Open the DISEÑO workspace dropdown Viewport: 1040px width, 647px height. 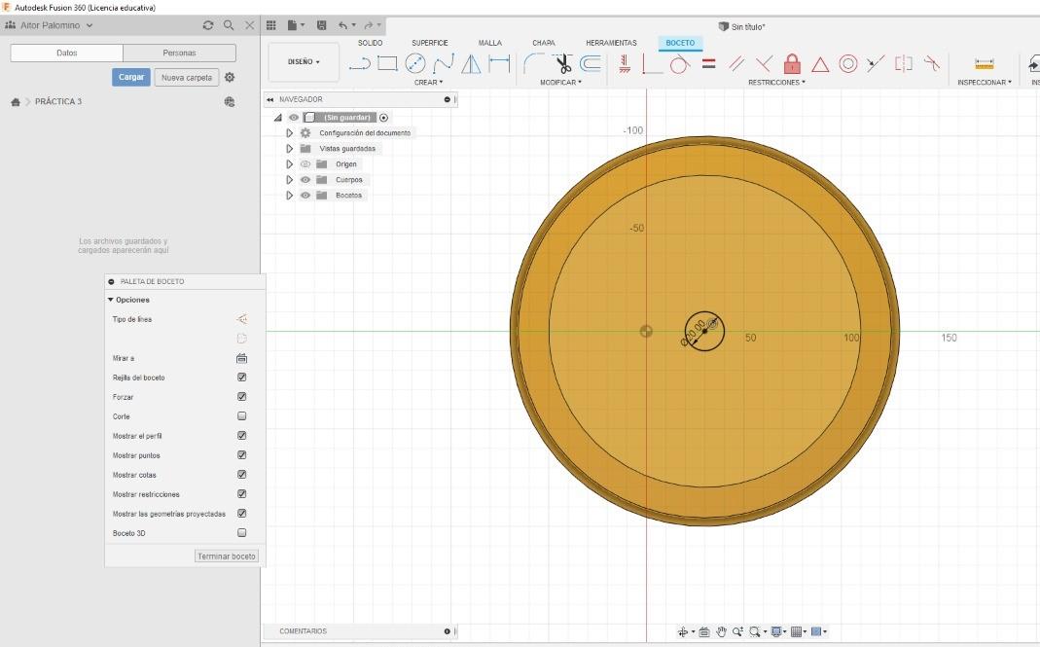tap(304, 61)
